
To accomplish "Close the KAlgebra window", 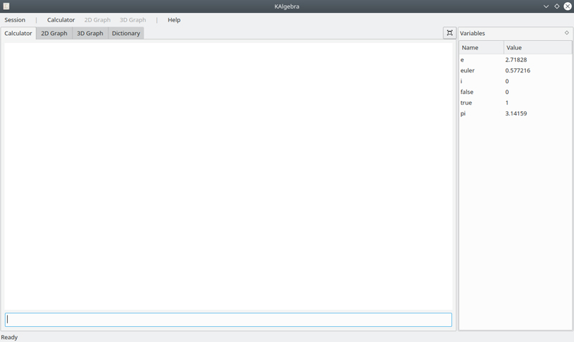I will tap(567, 6).
